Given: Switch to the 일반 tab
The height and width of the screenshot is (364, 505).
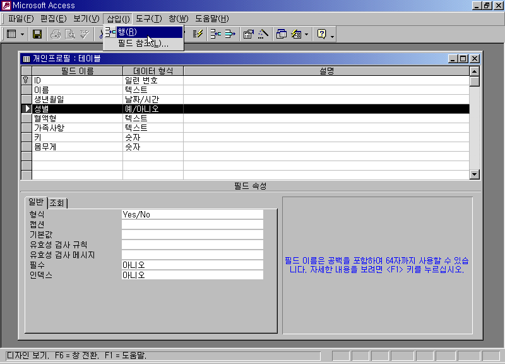Looking at the screenshot, I should tap(36, 202).
